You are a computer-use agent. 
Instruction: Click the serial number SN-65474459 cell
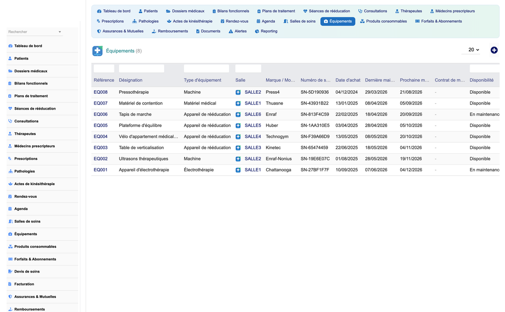click(x=314, y=148)
